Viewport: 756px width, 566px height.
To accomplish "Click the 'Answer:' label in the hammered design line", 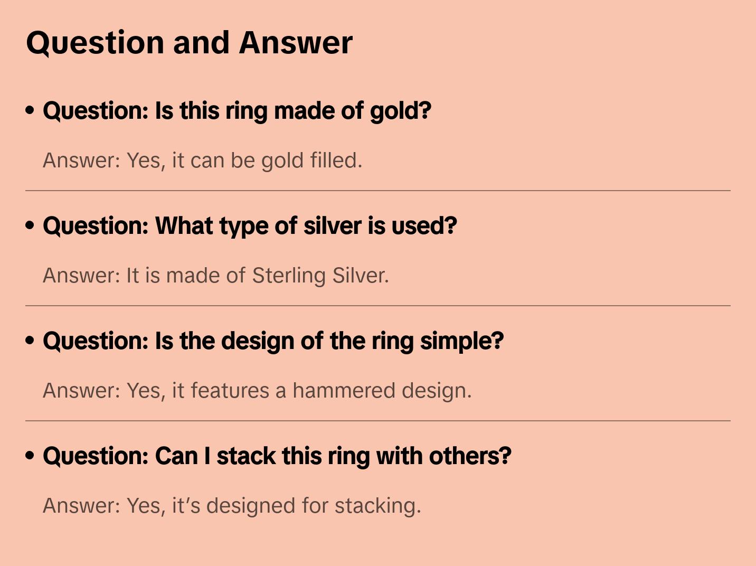I will click(82, 391).
